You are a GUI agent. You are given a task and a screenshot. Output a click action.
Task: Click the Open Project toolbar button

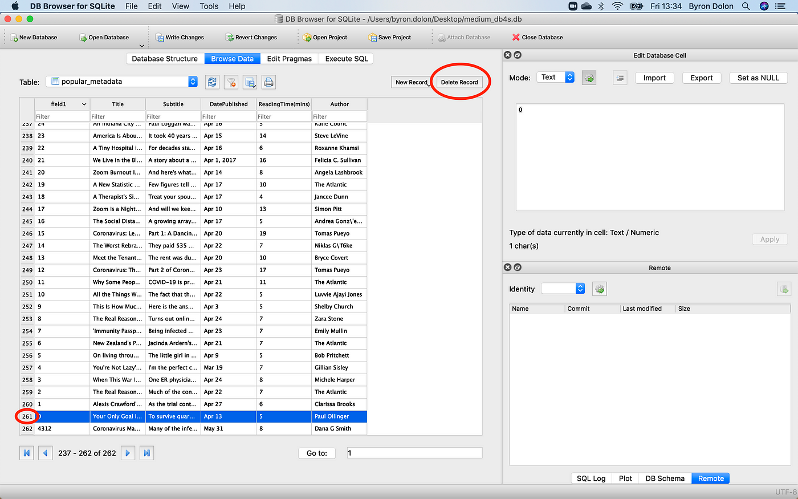tap(325, 37)
